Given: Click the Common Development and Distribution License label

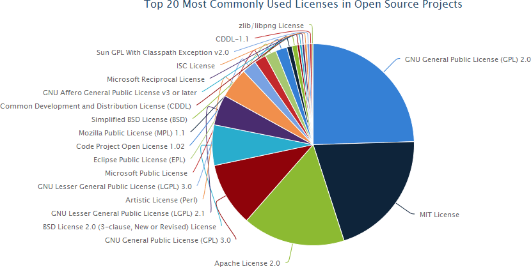Looking at the screenshot, I should (96, 106).
